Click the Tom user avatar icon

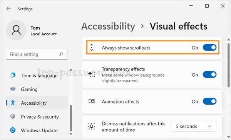[16, 30]
